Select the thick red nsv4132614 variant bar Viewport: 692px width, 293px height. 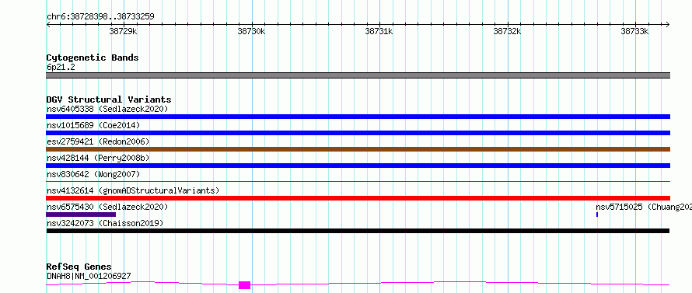[358, 198]
